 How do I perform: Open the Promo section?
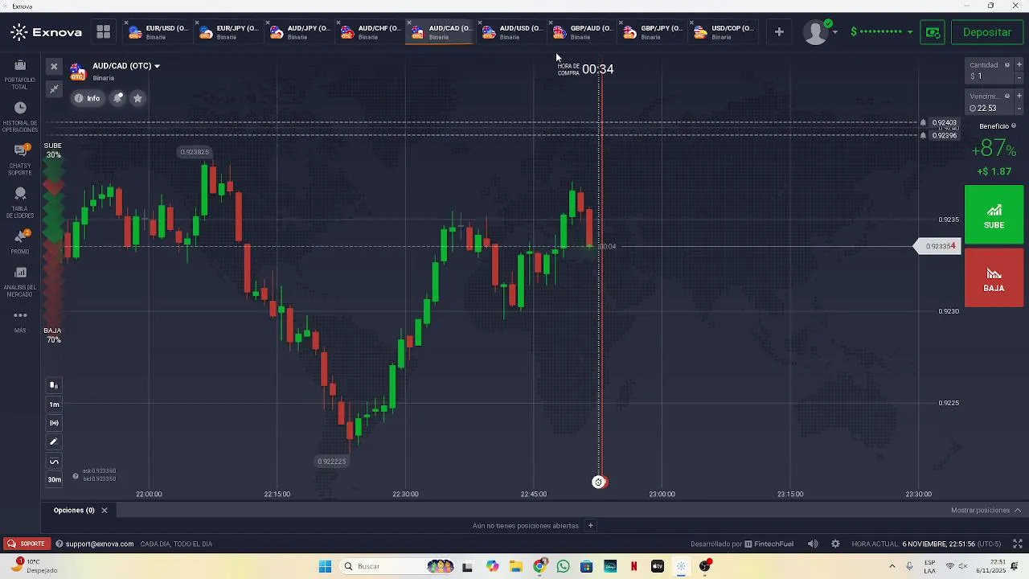click(x=20, y=241)
